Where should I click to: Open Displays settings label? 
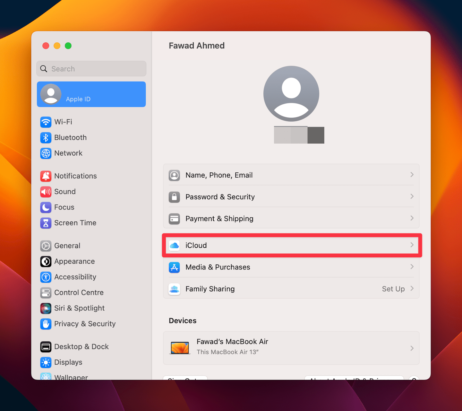[x=68, y=363]
